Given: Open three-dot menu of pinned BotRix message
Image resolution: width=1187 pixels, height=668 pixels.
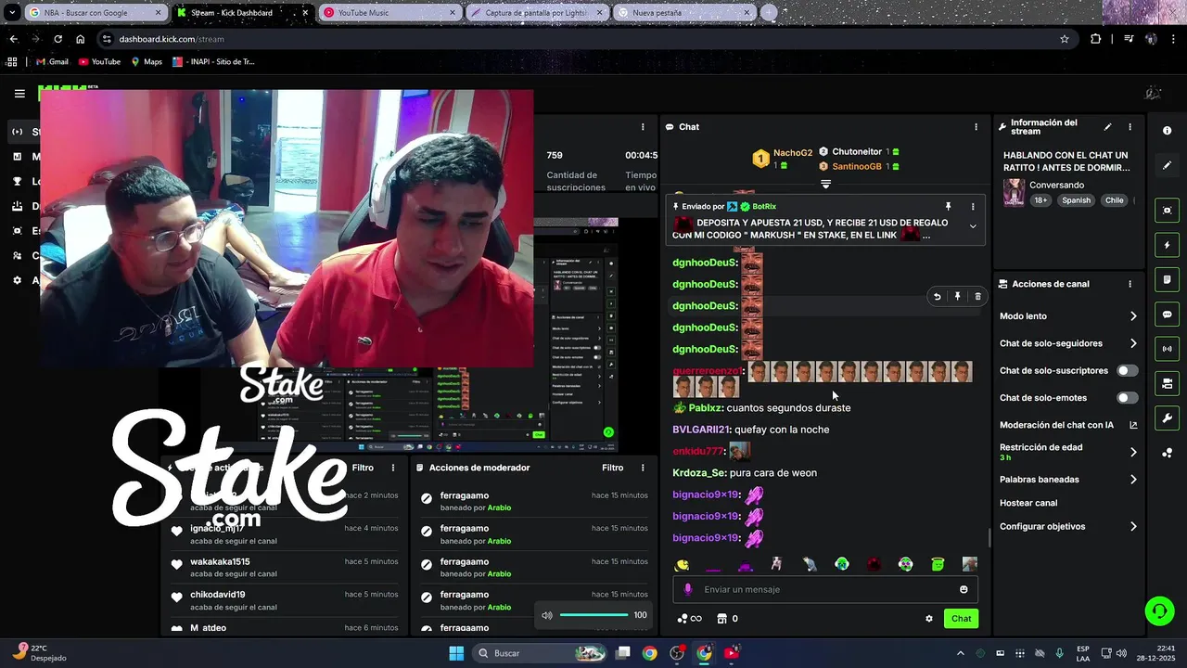Looking at the screenshot, I should point(973,207).
